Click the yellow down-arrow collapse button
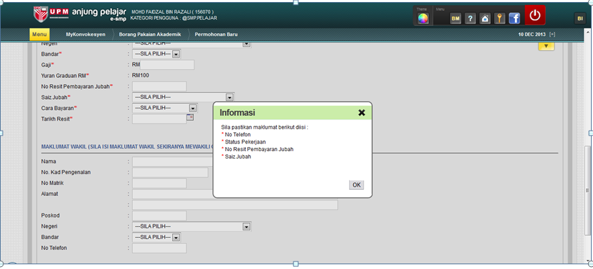593x269 pixels. (x=546, y=47)
